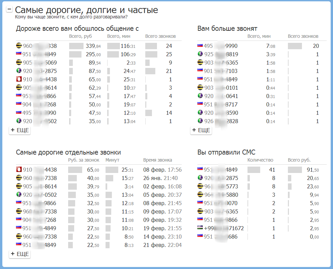This screenshot has width=333, height=269.
Task: Click the cost bar next to 339,84
Action: [x=76, y=46]
